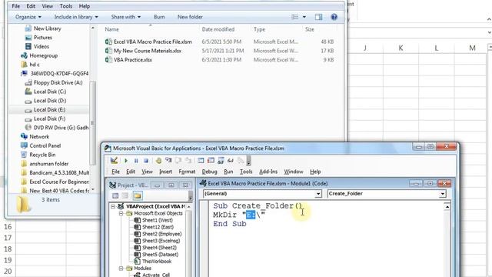This screenshot has height=277, width=492.
Task: Select ThisWorkbook in project tree
Action: [x=157, y=262]
